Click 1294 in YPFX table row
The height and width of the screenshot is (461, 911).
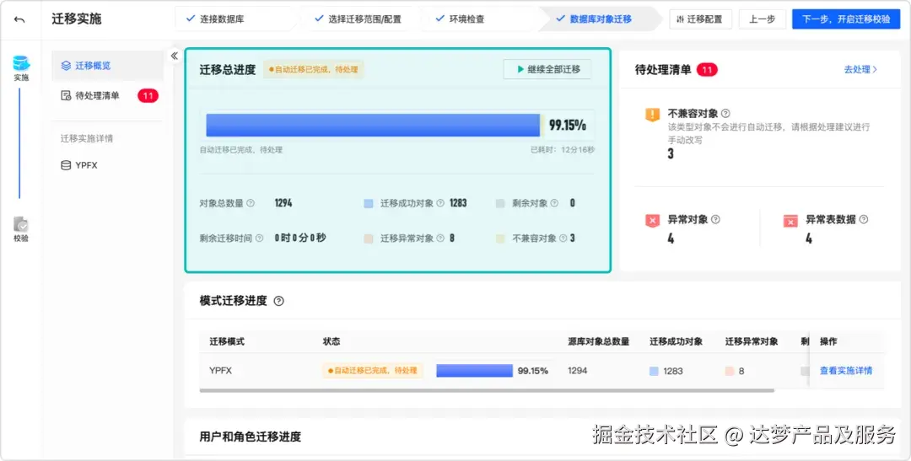[578, 371]
